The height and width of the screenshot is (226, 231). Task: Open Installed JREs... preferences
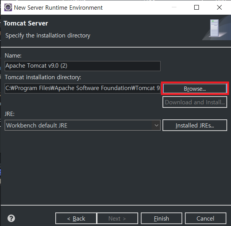click(195, 125)
